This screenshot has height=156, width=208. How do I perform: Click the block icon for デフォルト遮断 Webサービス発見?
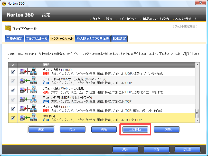pyautogui.click(x=29, y=90)
